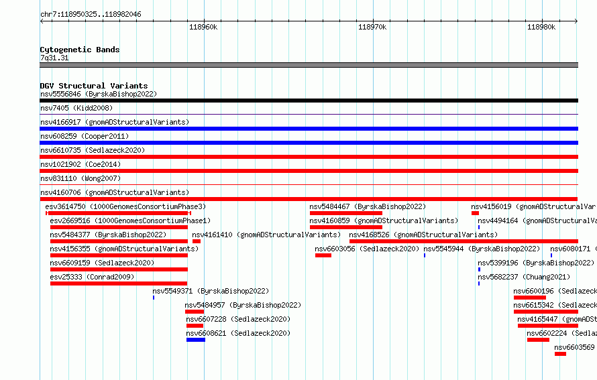Click esv3614750 (1000GenomesConsortiumPhase3) label

pyautogui.click(x=125, y=206)
